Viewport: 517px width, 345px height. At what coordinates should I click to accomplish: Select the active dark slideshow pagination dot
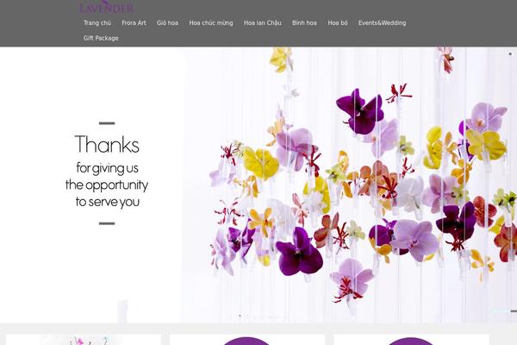(x=240, y=316)
